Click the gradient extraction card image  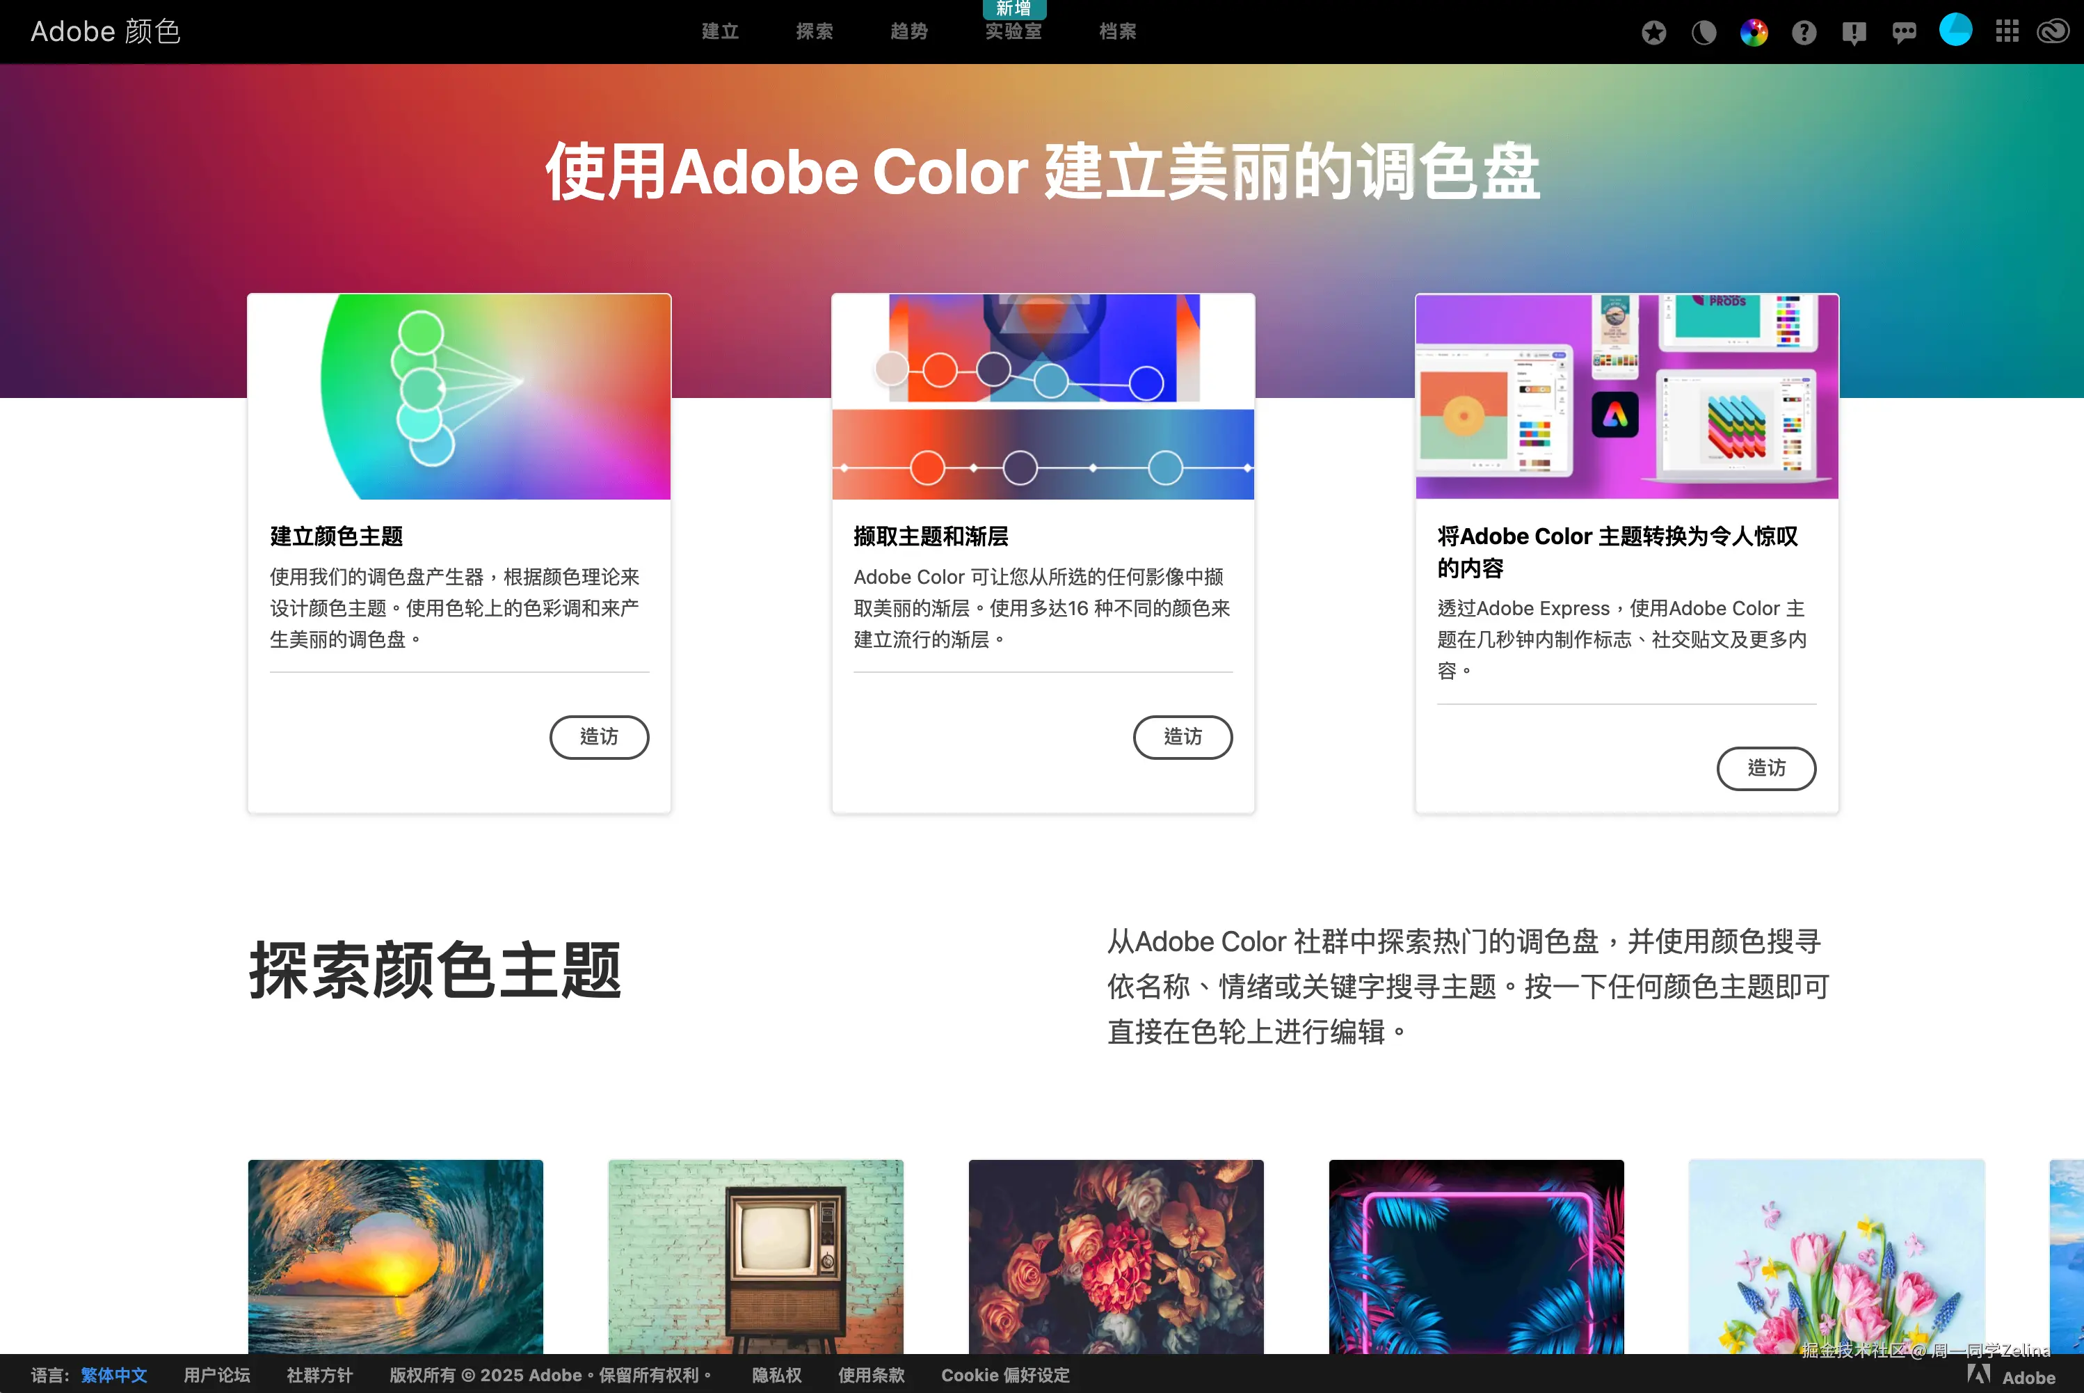[x=1043, y=396]
